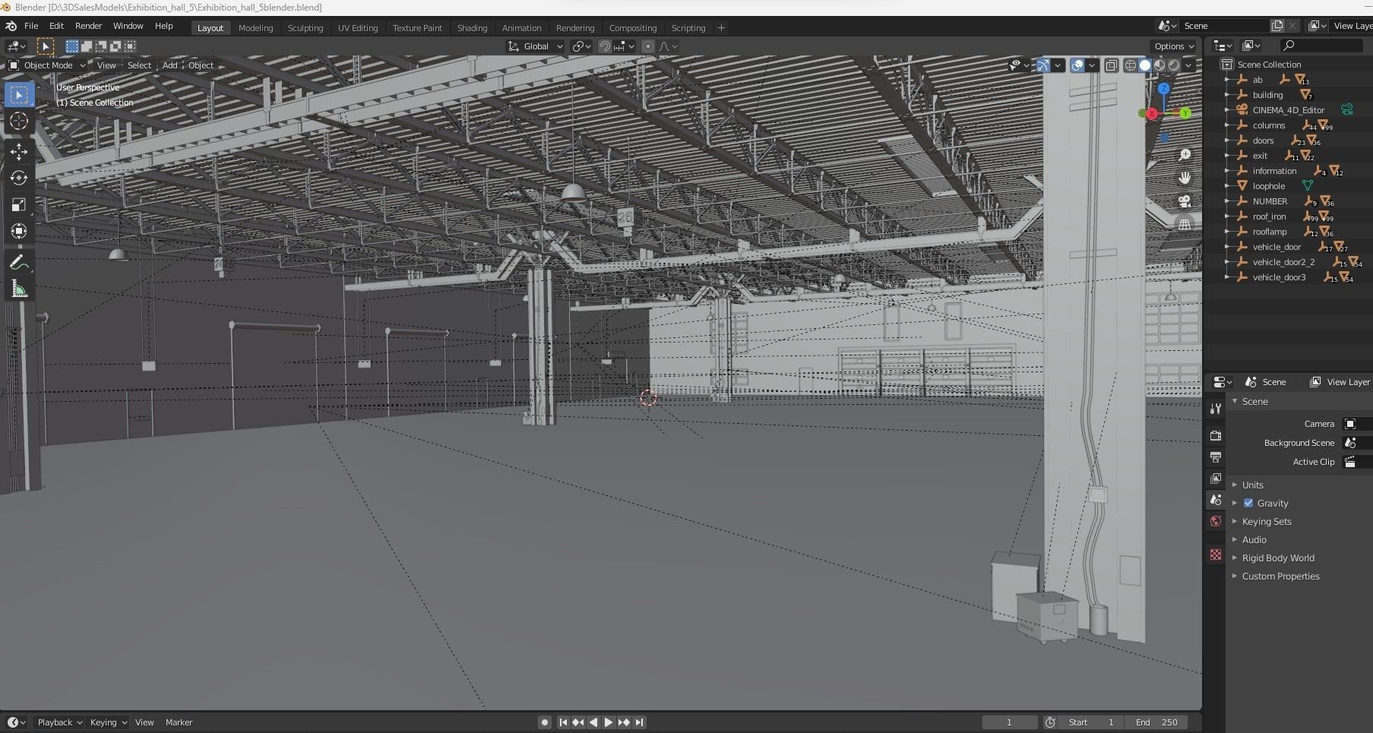Uncheck the Gravity checkbox
The height and width of the screenshot is (733, 1373).
(x=1248, y=503)
